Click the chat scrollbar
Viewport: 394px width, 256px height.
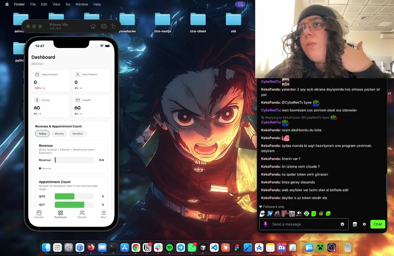pos(387,187)
